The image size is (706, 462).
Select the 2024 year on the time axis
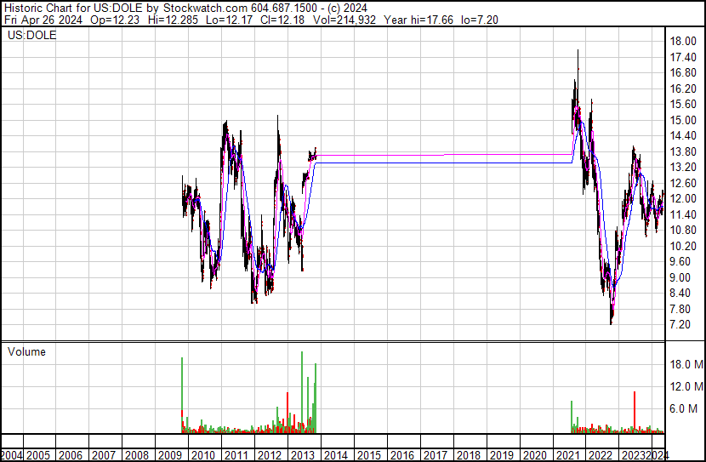[x=658, y=455]
